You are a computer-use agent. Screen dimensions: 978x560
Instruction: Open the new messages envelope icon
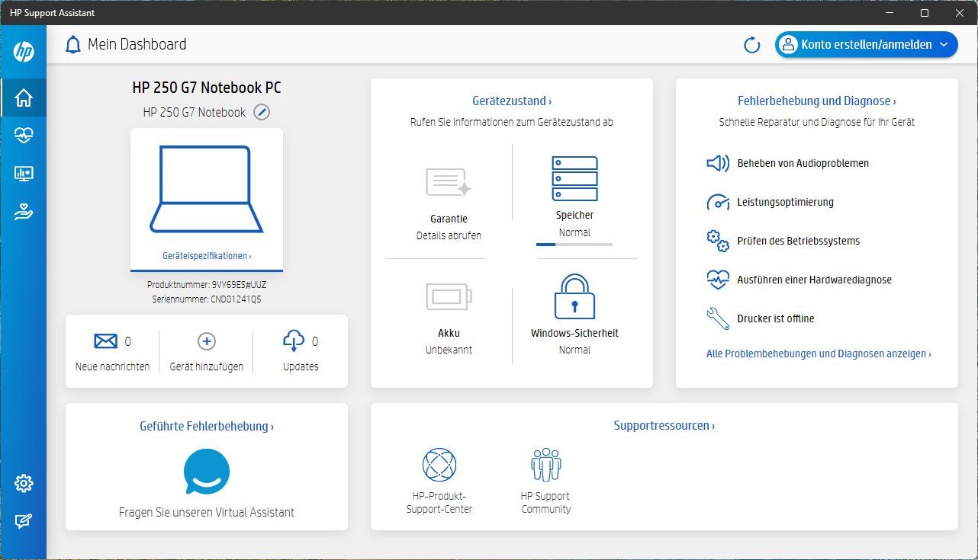pos(106,341)
